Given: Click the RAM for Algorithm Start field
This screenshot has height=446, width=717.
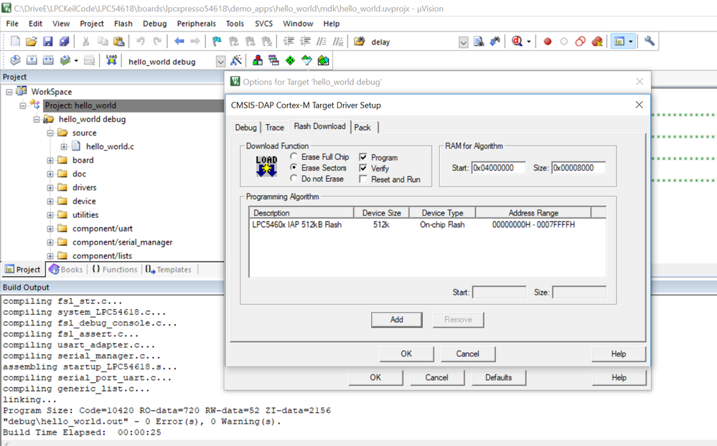Looking at the screenshot, I should (x=498, y=168).
